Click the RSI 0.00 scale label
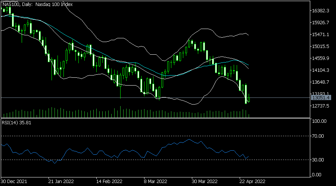Screen dimensions: 336x186 pyautogui.click(x=317, y=175)
